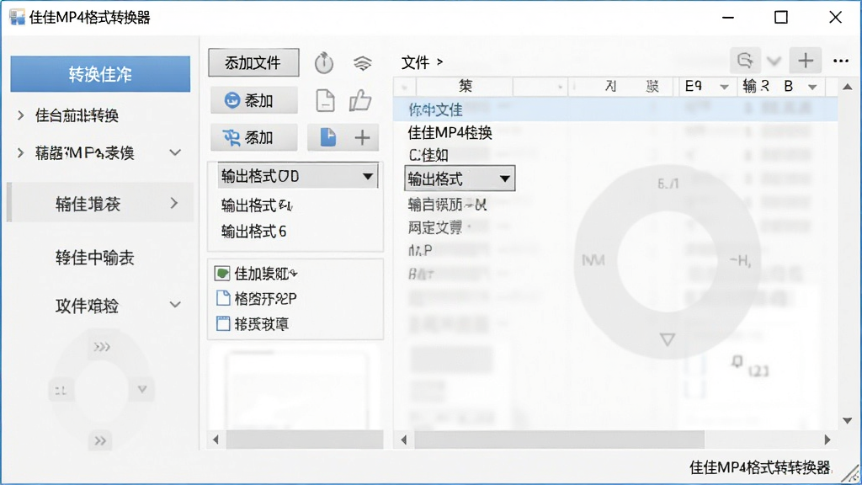862x485 pixels.
Task: Select the 格图开92P item with page icon
Action: (257, 299)
